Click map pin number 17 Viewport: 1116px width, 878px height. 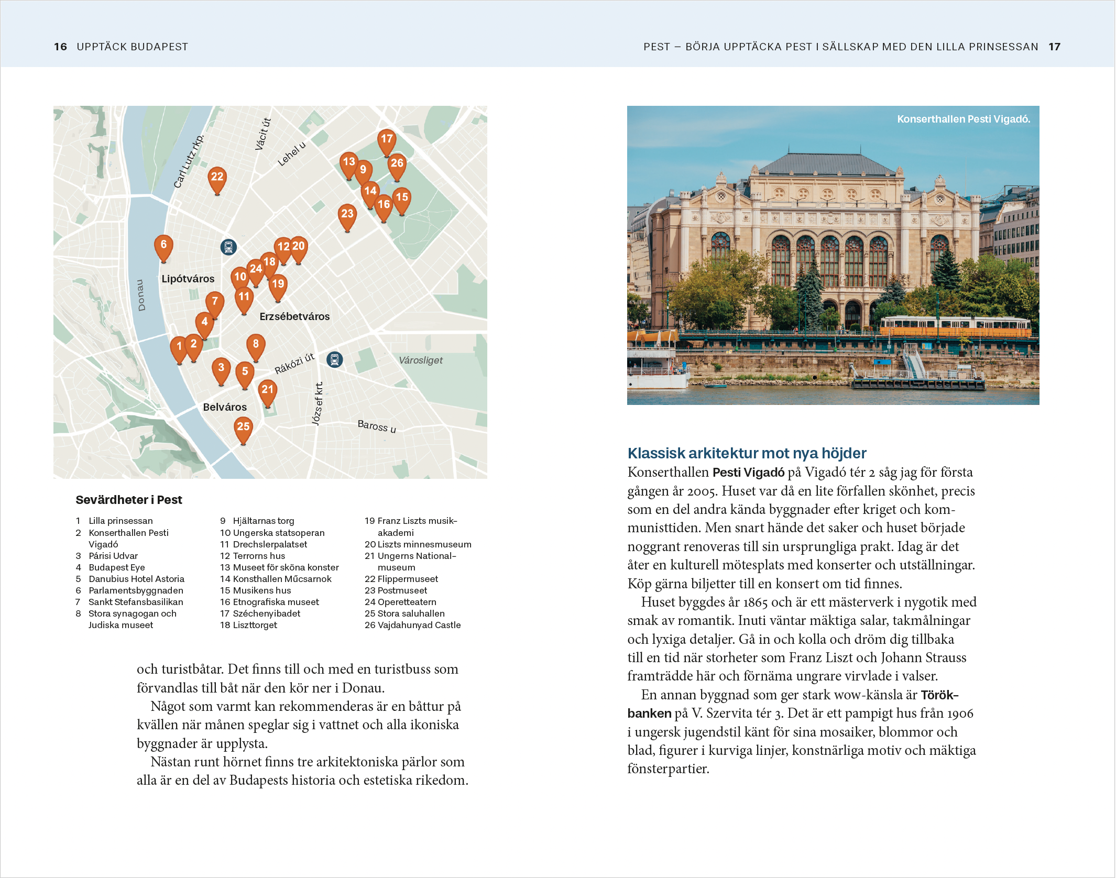pyautogui.click(x=387, y=140)
